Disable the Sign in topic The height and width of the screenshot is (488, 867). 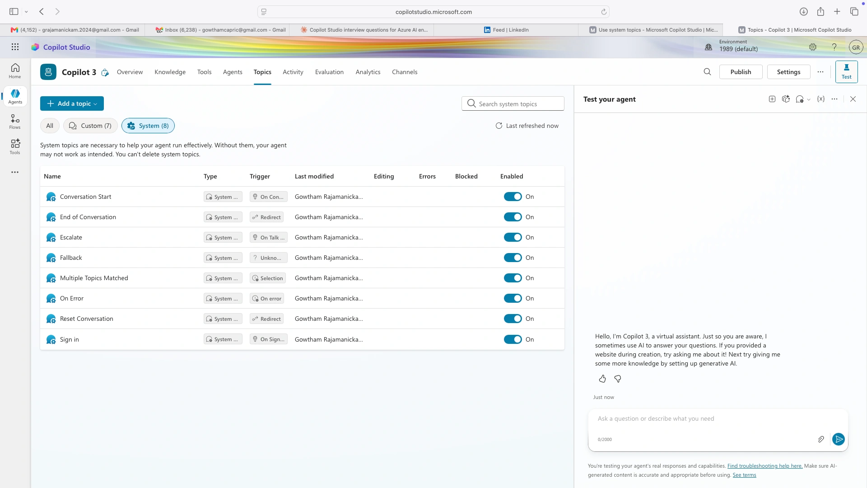(513, 339)
